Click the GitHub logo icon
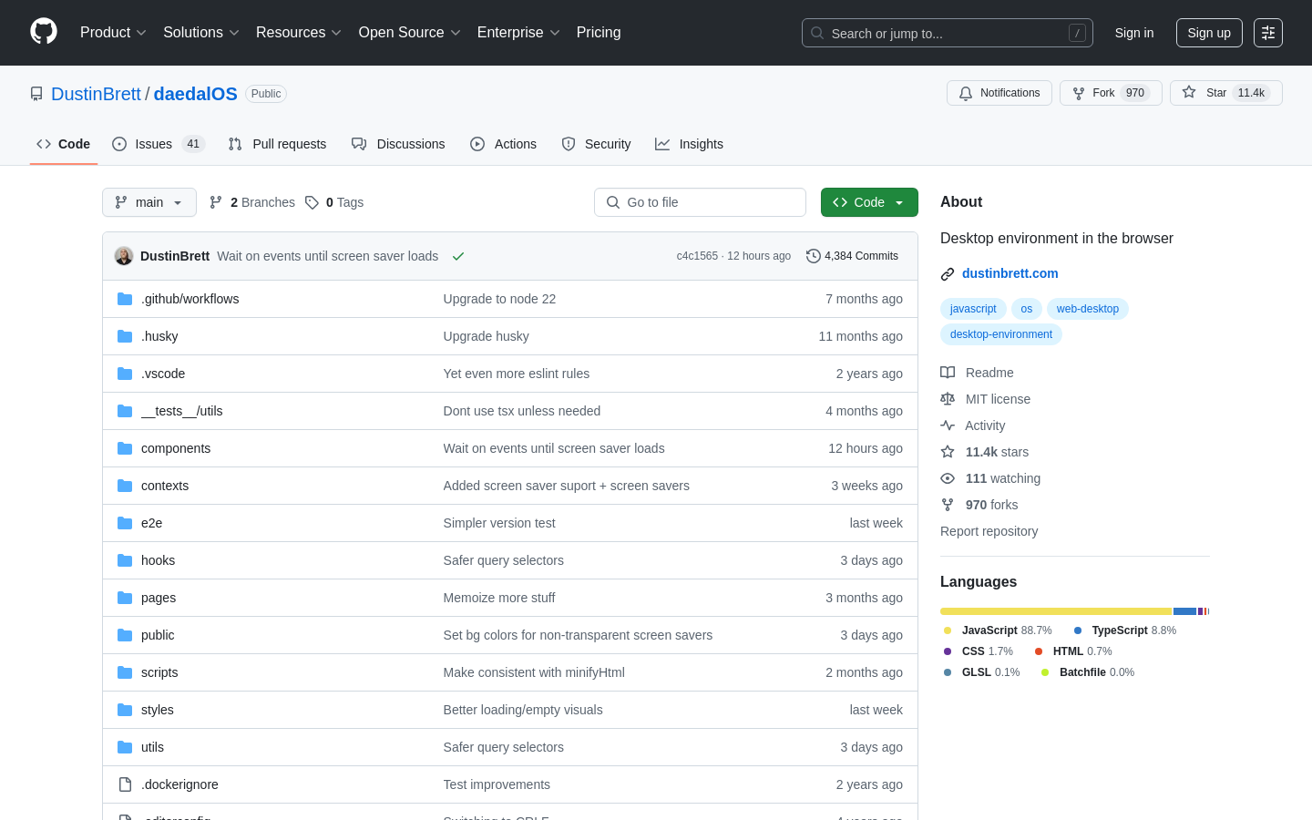This screenshot has height=820, width=1312. (x=44, y=32)
